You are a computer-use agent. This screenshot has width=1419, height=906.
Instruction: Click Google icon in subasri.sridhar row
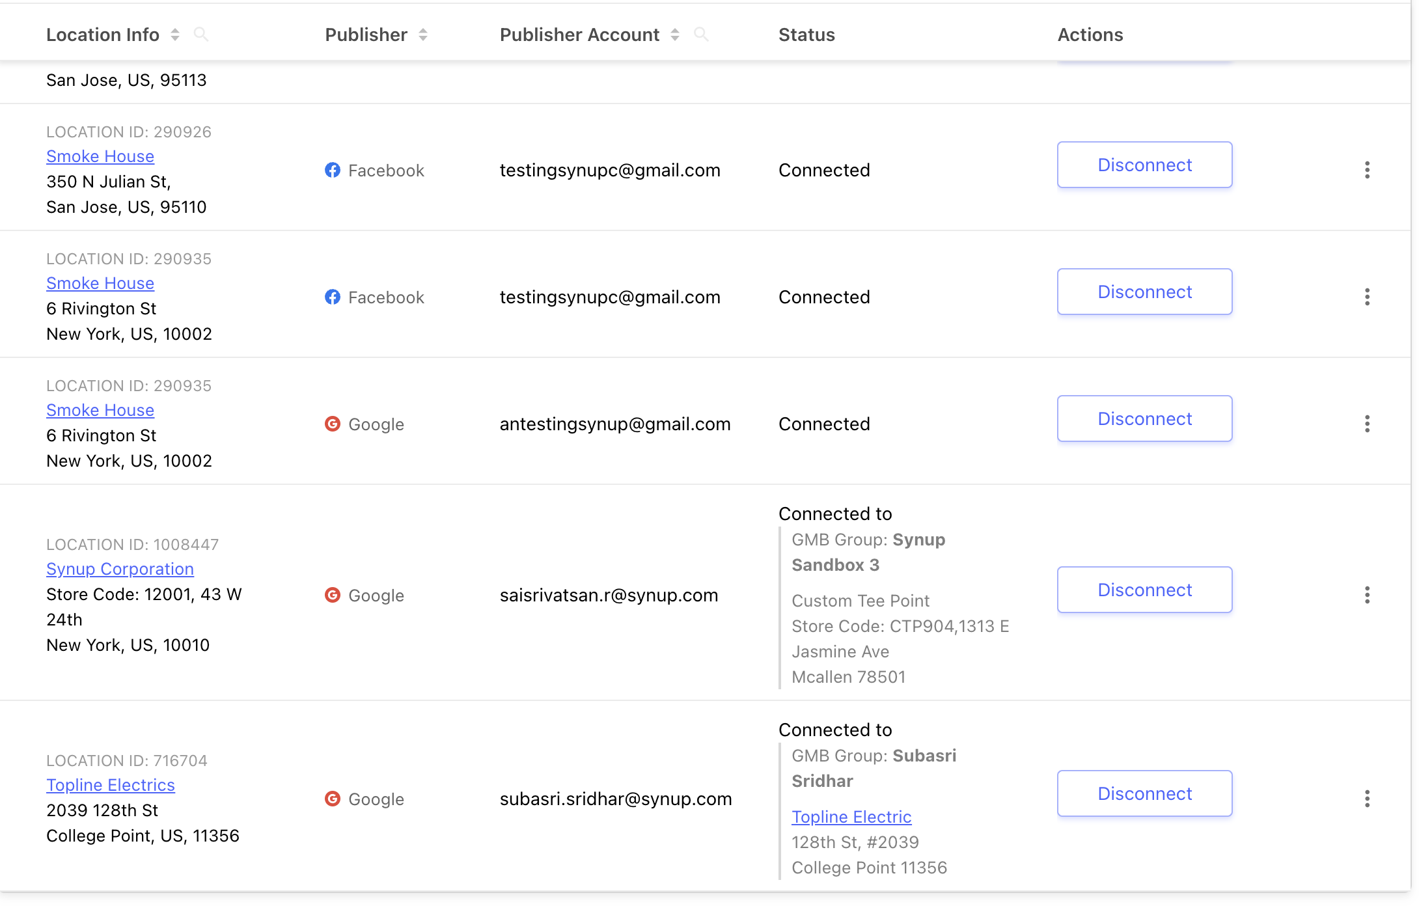tap(333, 799)
